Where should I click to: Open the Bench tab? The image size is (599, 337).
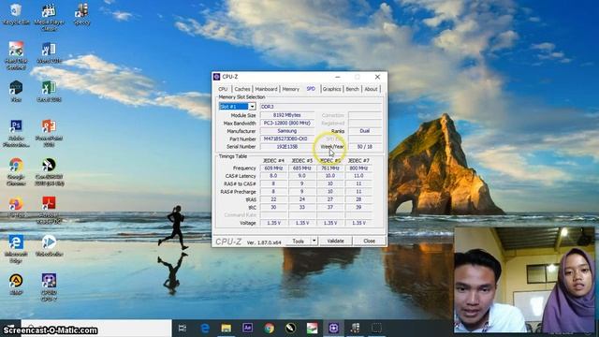click(x=352, y=89)
